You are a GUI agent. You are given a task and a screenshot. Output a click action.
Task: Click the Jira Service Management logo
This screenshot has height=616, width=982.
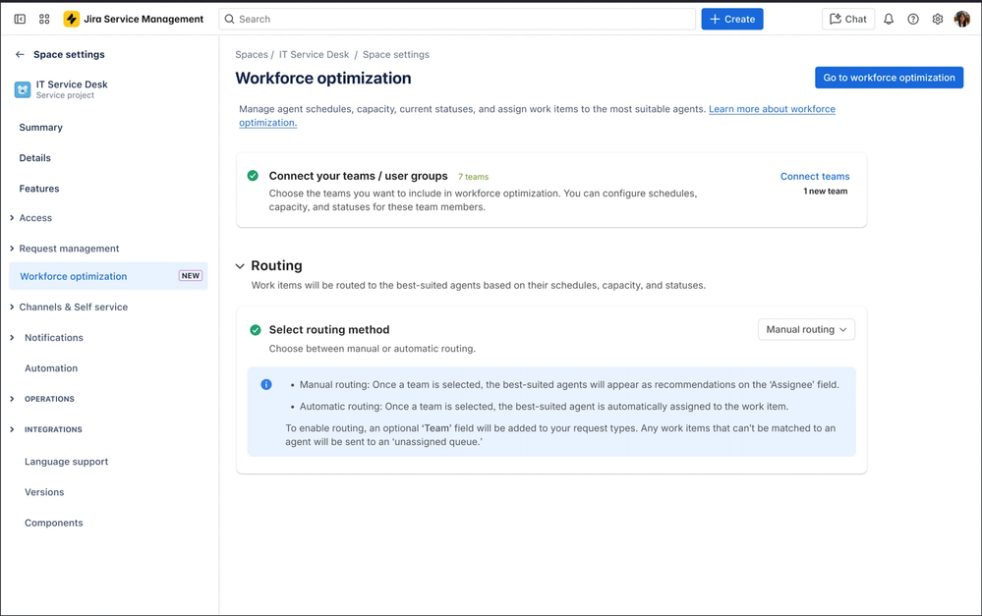pos(72,19)
